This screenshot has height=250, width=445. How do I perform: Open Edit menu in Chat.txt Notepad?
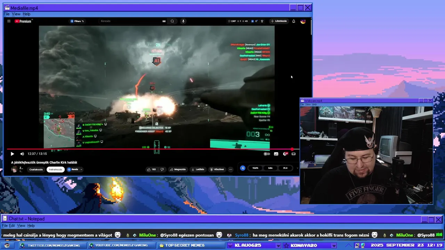click(12, 226)
